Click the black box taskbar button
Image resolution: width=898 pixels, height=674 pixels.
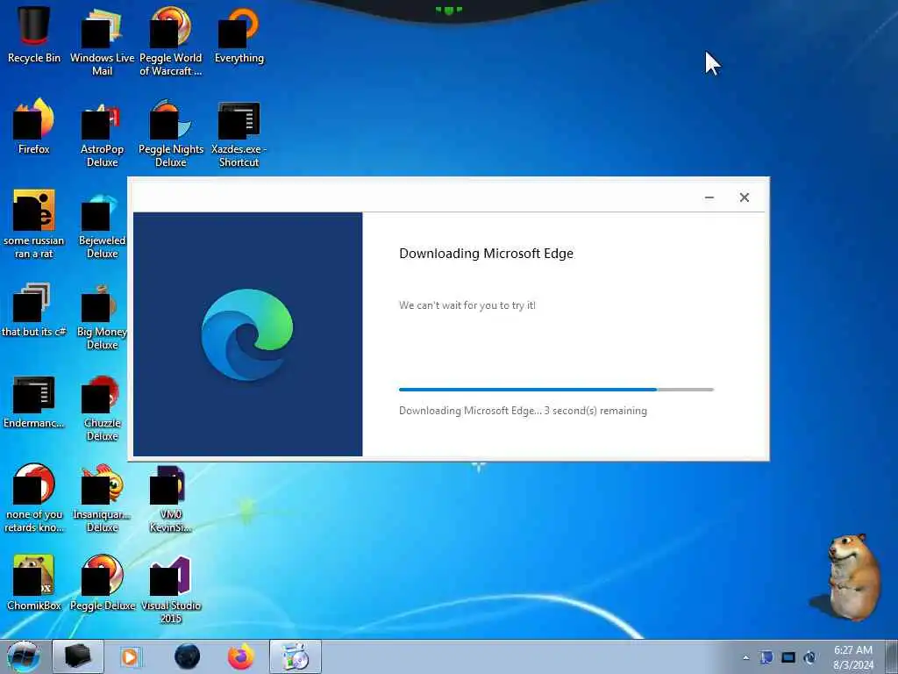[x=78, y=656]
